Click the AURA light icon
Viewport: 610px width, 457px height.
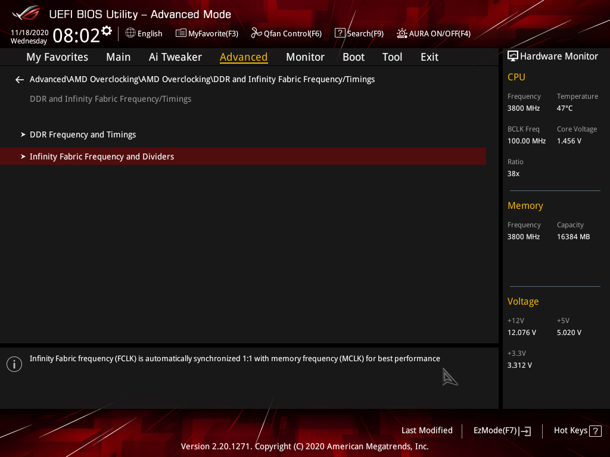402,33
